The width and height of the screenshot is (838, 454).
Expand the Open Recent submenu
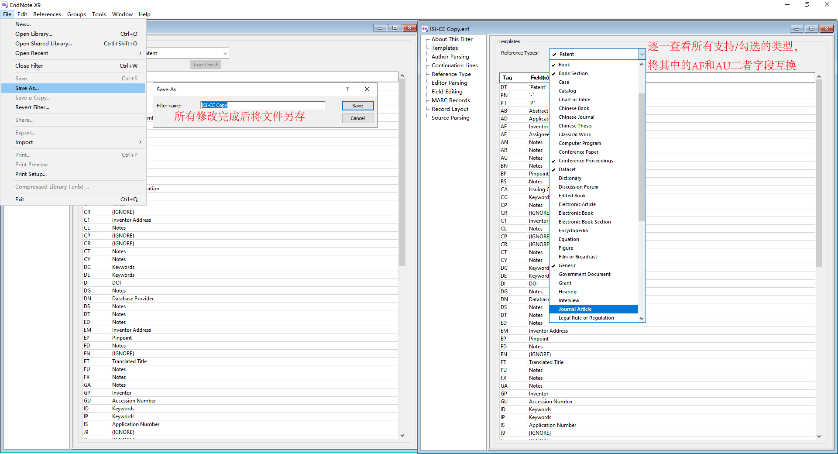coord(73,53)
